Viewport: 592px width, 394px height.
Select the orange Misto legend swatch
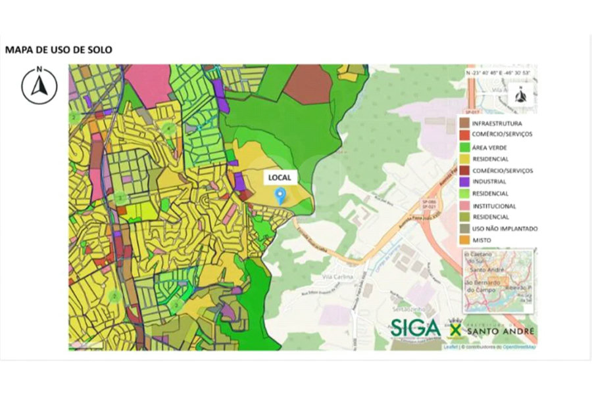(x=464, y=240)
